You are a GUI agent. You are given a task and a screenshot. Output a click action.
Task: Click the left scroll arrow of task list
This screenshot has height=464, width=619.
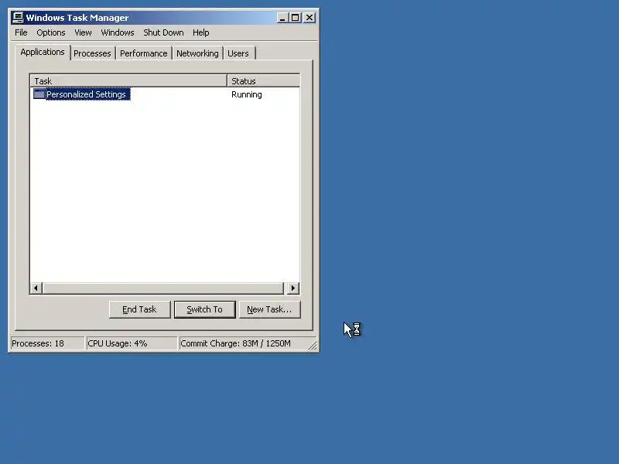36,288
